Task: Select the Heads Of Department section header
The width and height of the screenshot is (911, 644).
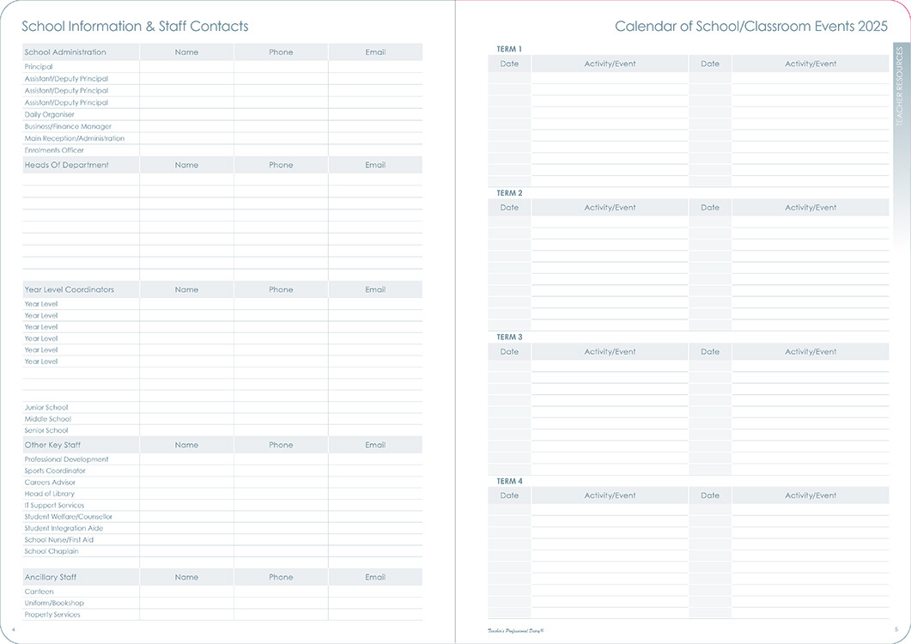Action: [x=67, y=165]
